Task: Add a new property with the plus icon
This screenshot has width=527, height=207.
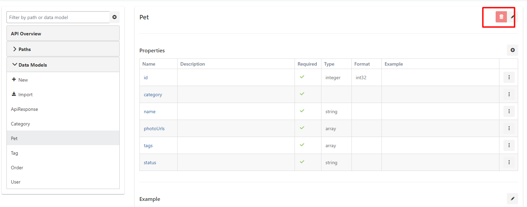Action: pos(512,50)
